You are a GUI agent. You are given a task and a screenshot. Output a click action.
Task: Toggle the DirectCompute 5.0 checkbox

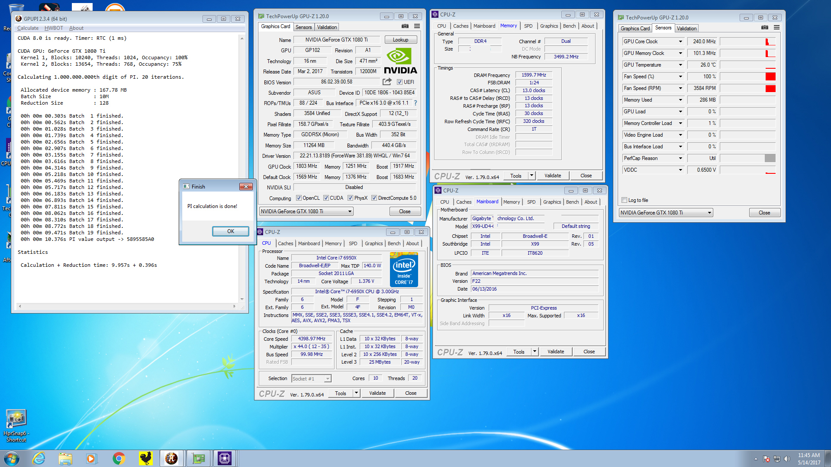(374, 198)
